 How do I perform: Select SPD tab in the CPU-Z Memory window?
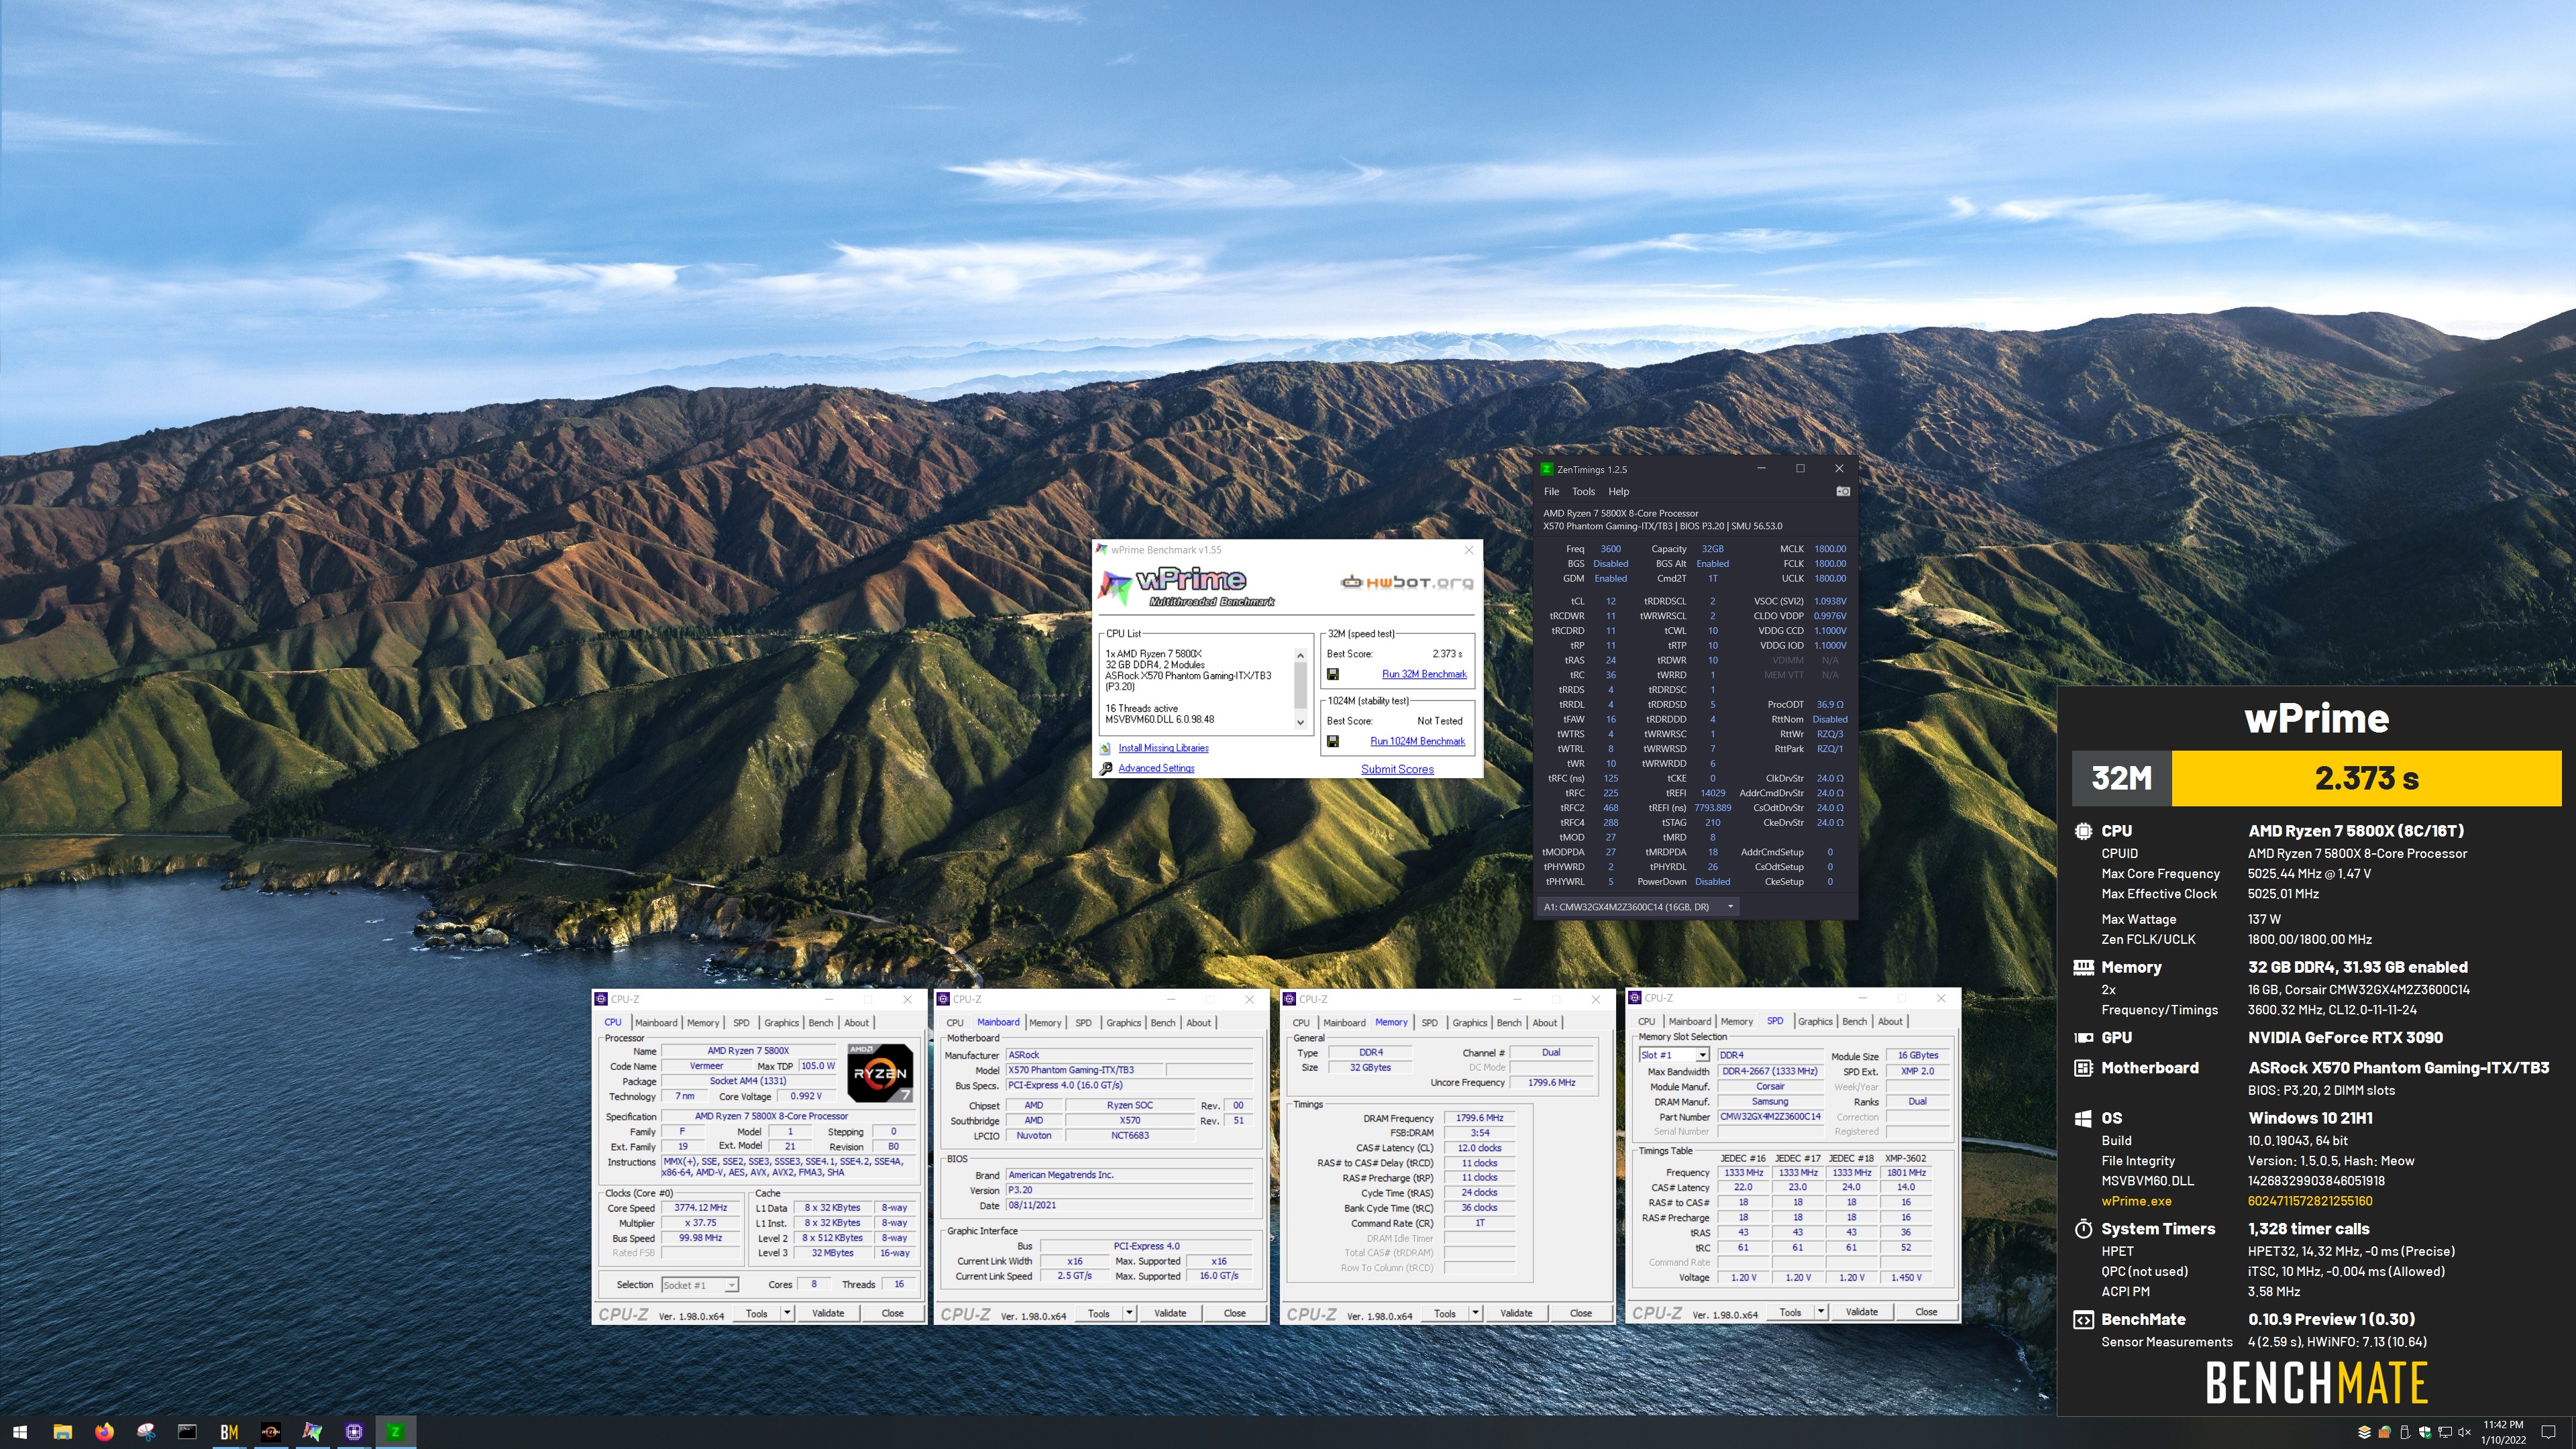pos(1429,1023)
